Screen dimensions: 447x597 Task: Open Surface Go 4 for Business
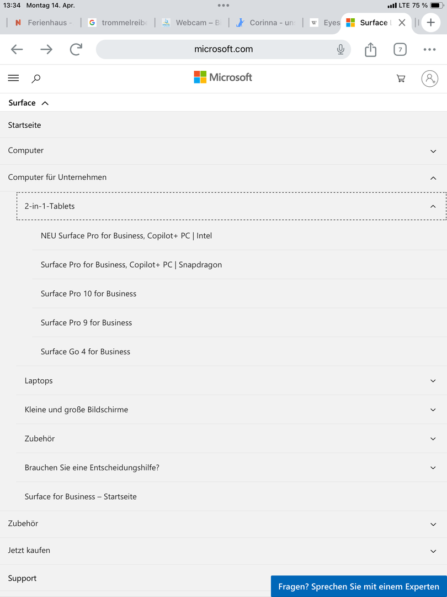(x=86, y=352)
